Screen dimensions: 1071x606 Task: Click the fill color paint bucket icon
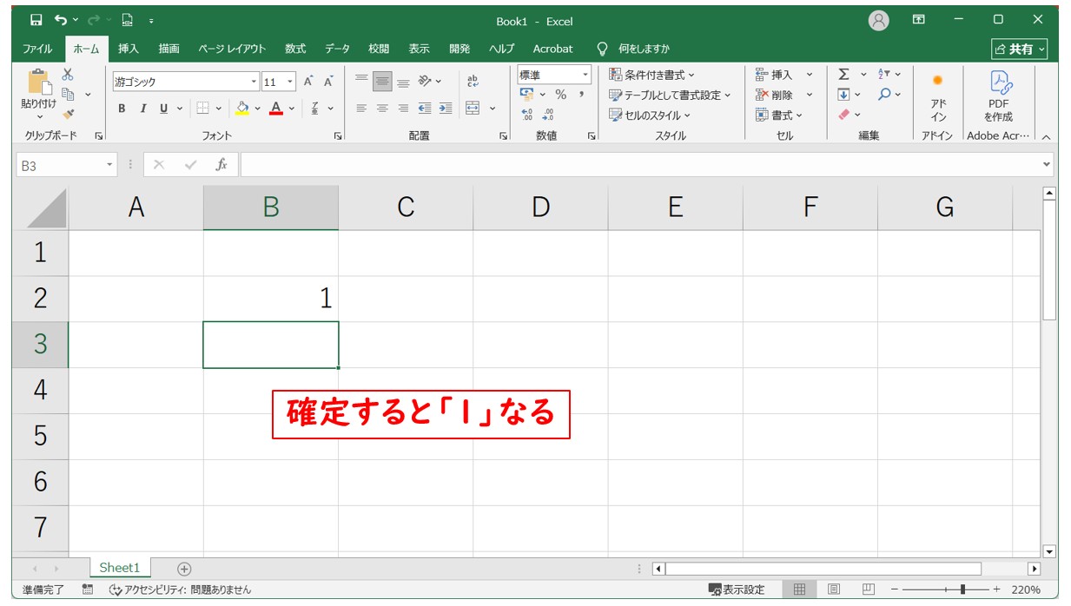242,109
